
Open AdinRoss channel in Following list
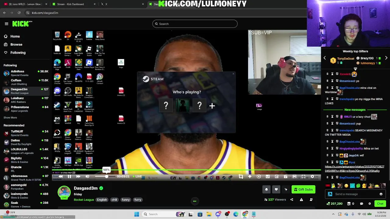[x=26, y=73]
